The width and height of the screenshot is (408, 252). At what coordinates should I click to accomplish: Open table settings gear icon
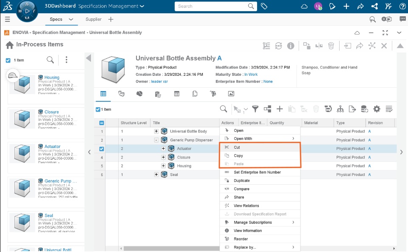point(377,109)
